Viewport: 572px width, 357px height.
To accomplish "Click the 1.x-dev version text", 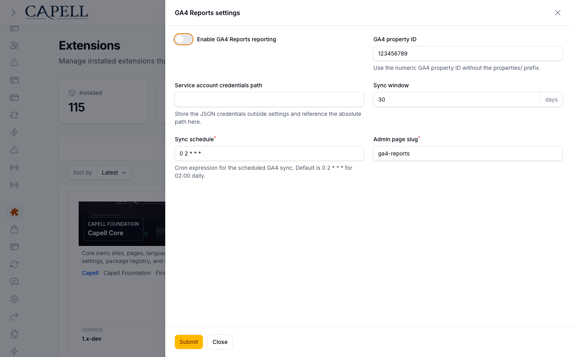I will tap(92, 339).
